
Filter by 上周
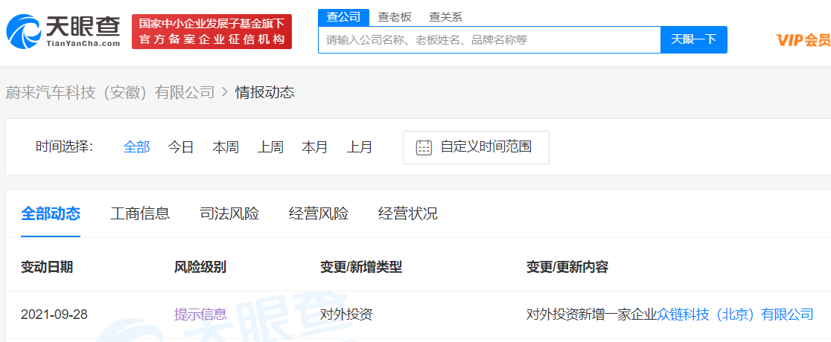[x=270, y=147]
